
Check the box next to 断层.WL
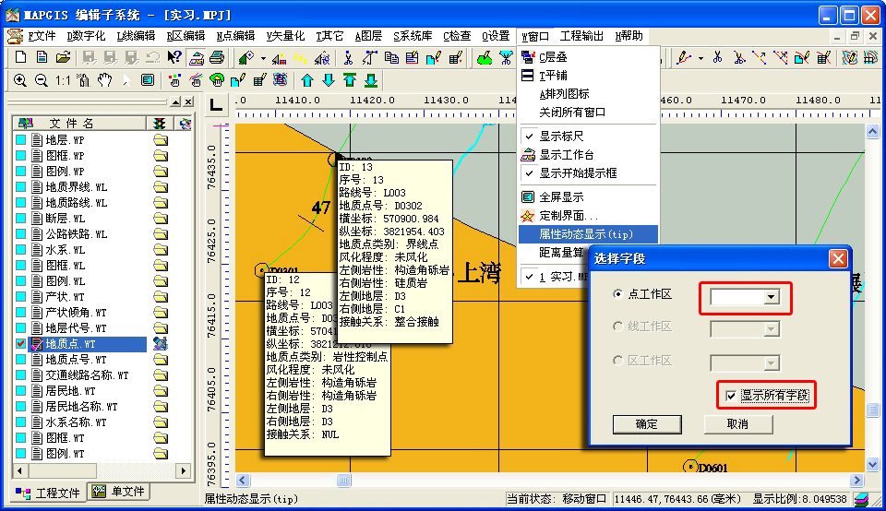tap(21, 218)
